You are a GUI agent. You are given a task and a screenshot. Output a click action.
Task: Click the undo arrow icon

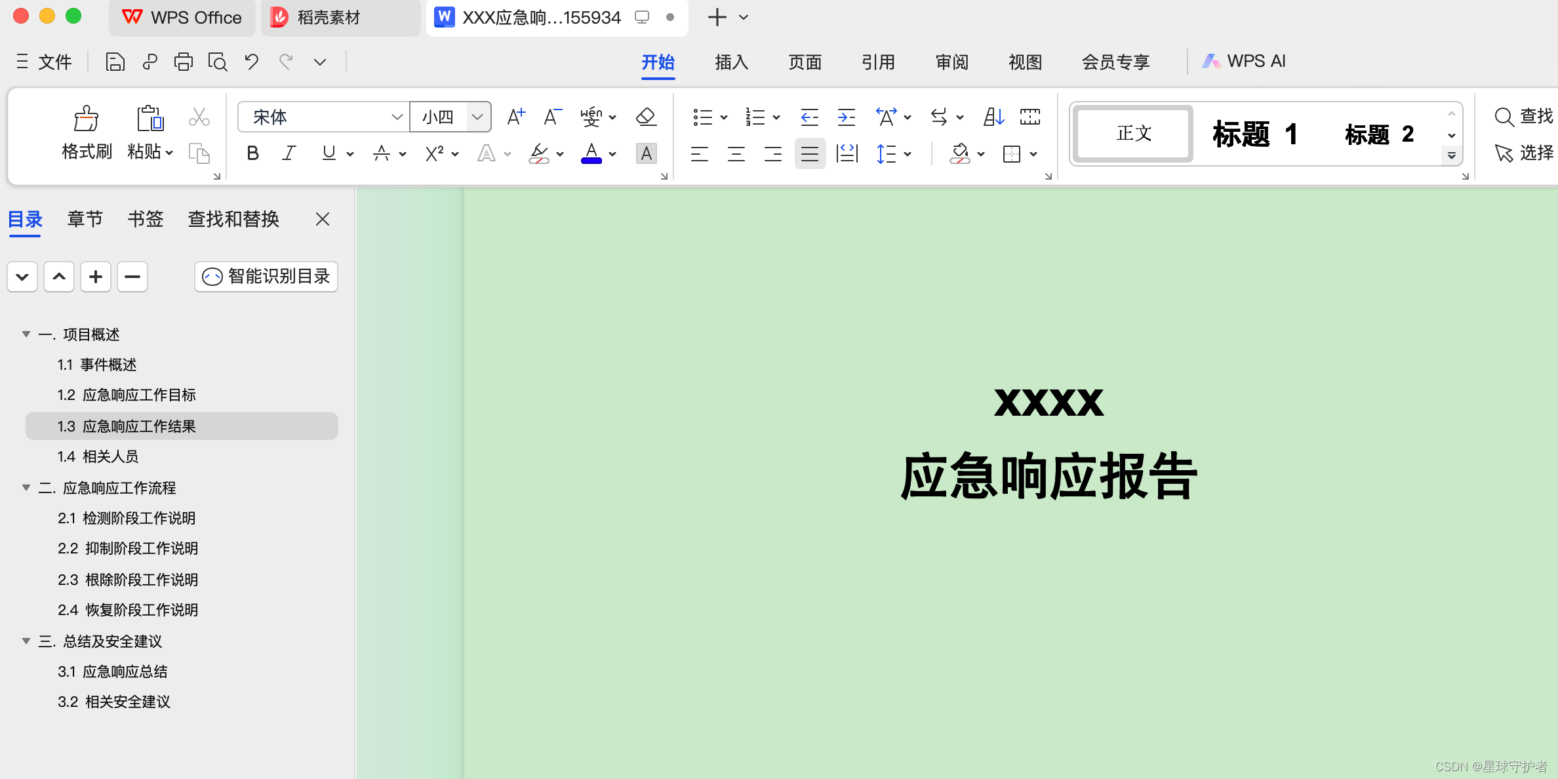click(251, 62)
